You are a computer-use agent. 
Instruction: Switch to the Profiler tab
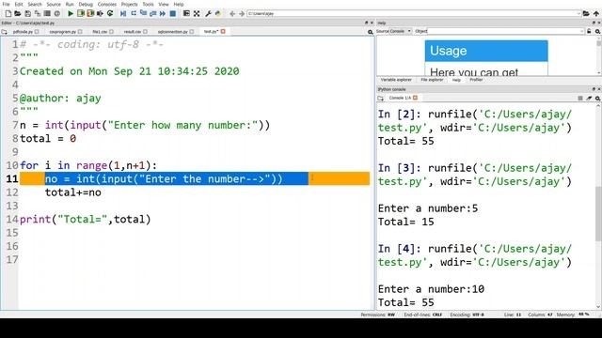pos(476,80)
